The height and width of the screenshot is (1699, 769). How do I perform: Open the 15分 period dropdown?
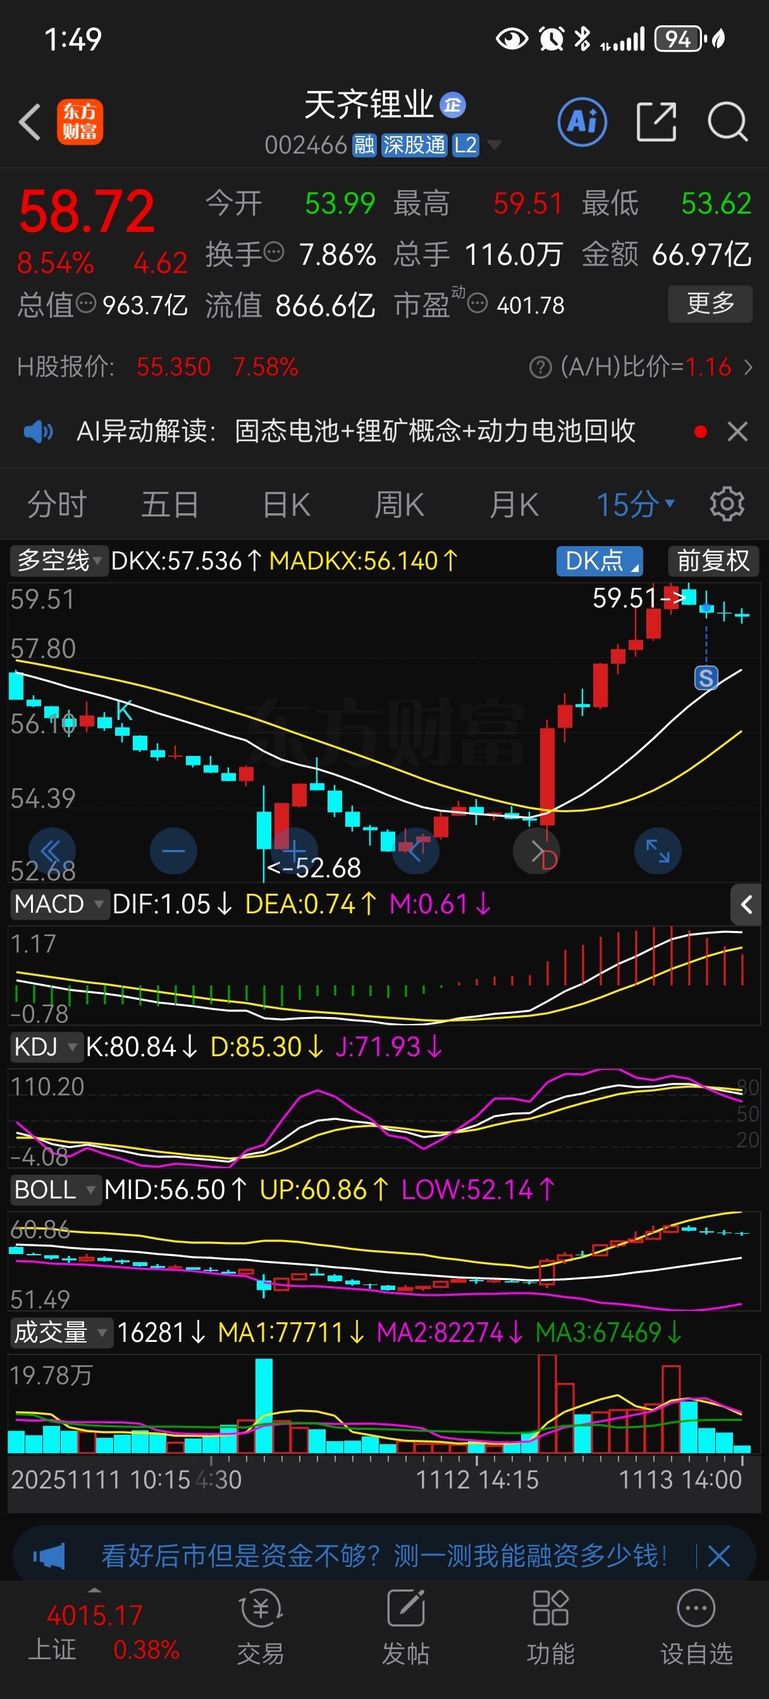click(x=635, y=505)
